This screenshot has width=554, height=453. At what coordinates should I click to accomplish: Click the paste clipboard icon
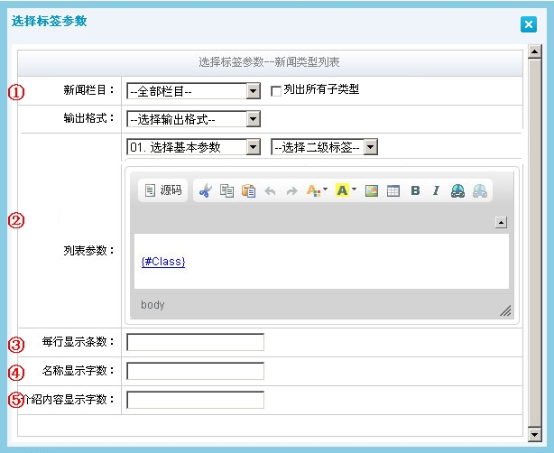[249, 190]
